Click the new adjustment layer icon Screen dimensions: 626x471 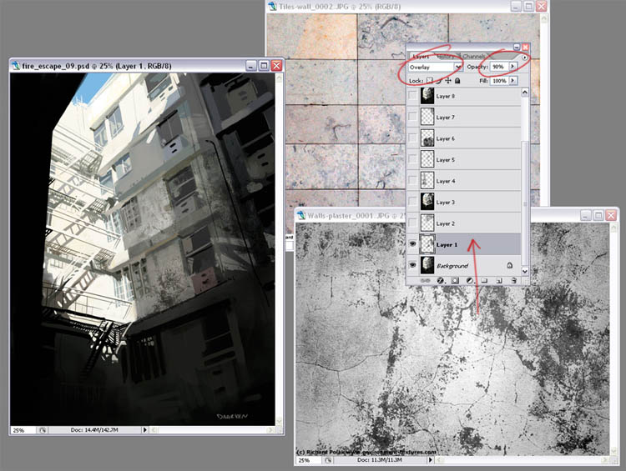(x=470, y=281)
